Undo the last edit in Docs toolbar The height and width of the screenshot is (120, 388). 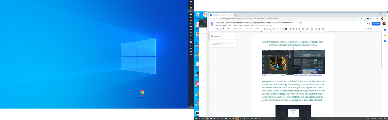[x=212, y=29]
